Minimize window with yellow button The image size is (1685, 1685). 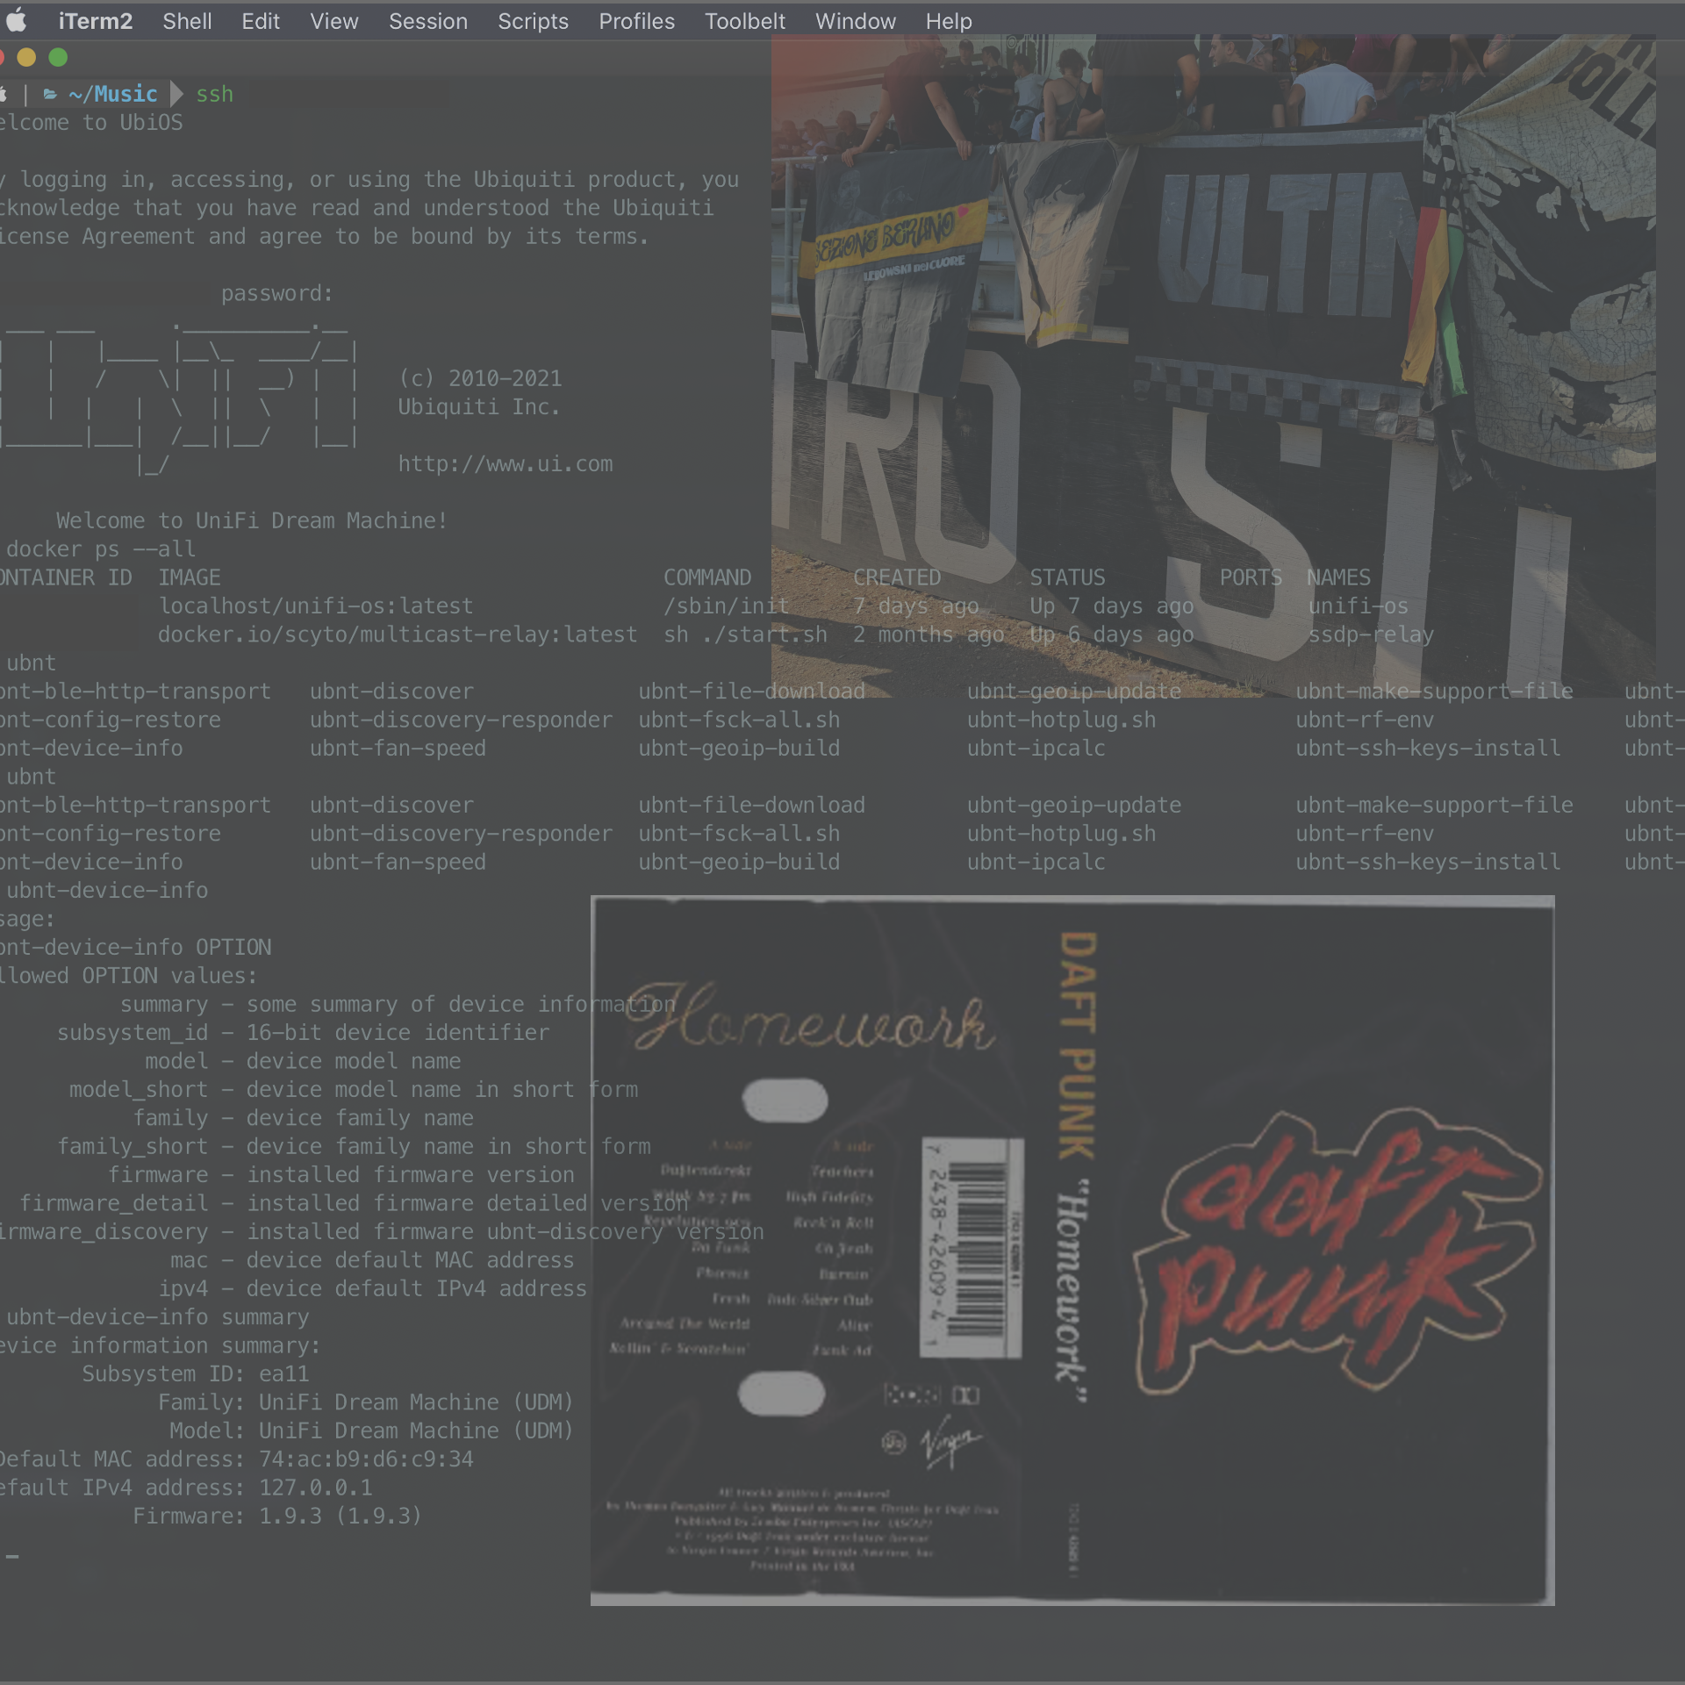26,57
